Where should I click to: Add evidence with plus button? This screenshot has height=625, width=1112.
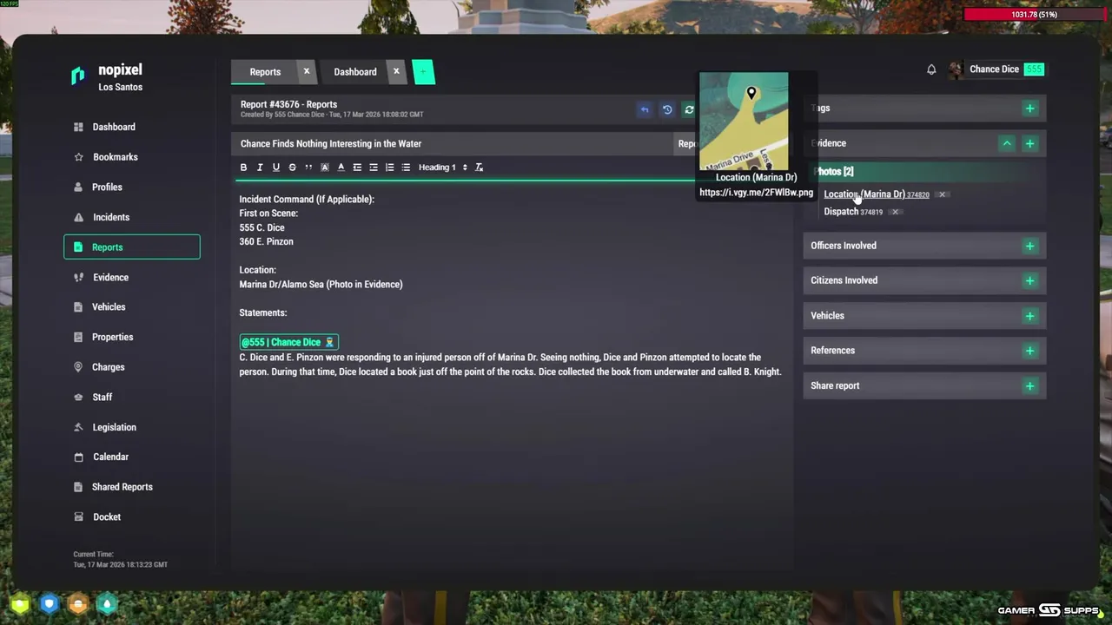coord(1029,143)
